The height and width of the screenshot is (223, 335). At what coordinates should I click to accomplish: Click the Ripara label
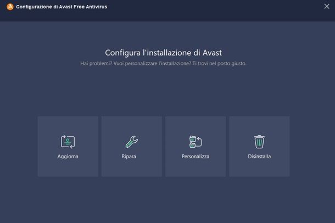129,157
